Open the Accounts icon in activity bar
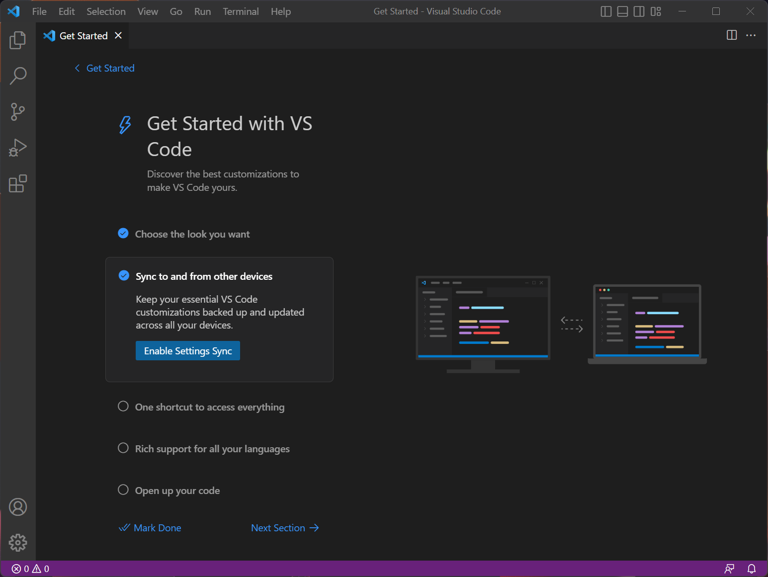The image size is (768, 577). pyautogui.click(x=18, y=507)
